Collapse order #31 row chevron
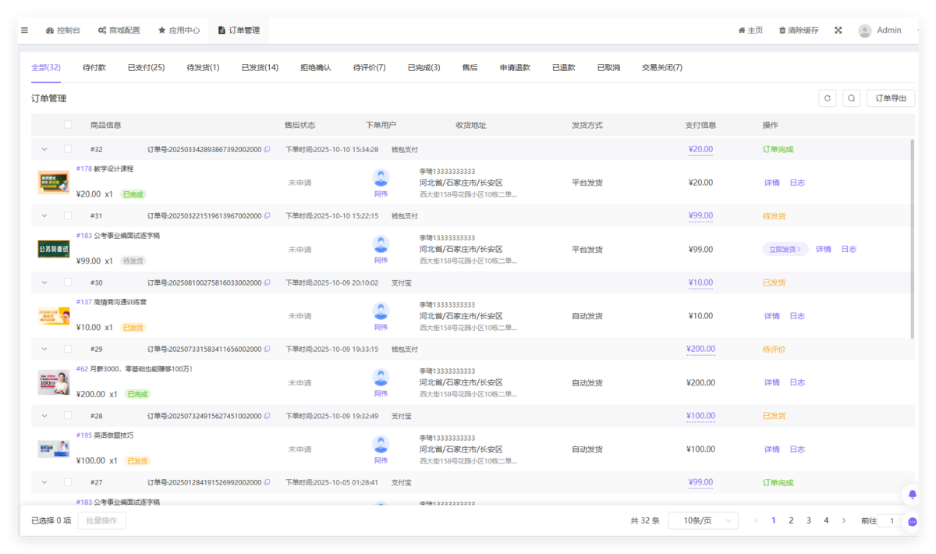 (x=44, y=216)
